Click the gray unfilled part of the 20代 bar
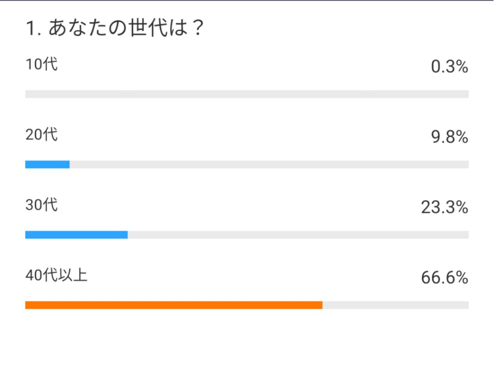 click(x=269, y=164)
